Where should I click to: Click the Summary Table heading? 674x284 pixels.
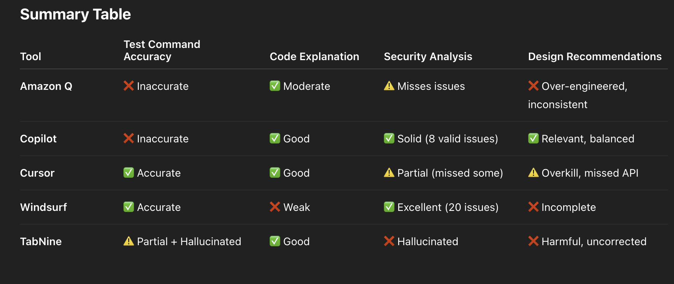pos(75,14)
